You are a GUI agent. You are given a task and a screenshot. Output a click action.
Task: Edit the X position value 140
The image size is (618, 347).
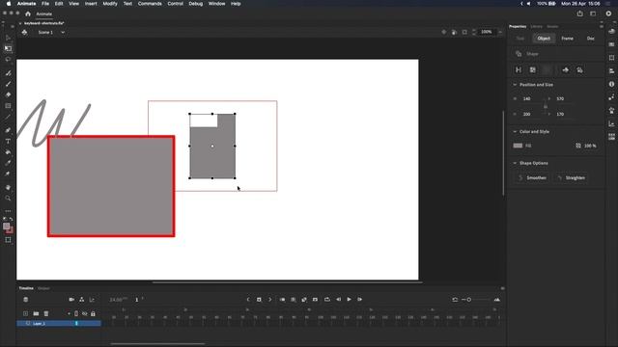(x=527, y=98)
